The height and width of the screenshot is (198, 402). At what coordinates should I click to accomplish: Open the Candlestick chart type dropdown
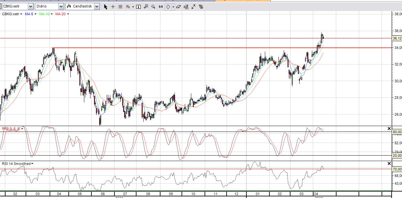coord(97,6)
